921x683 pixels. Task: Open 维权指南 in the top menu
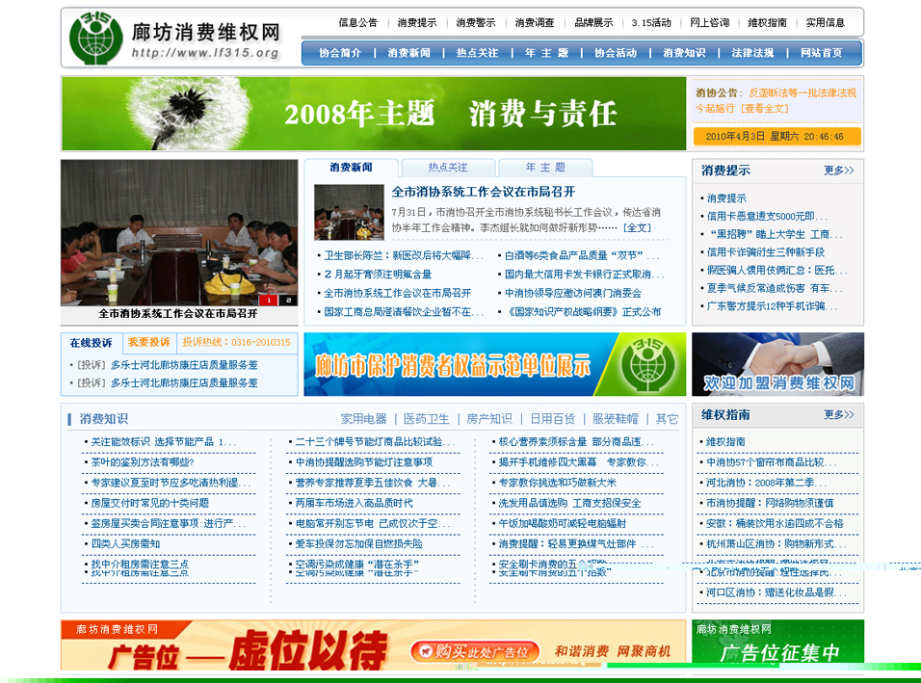click(x=767, y=23)
